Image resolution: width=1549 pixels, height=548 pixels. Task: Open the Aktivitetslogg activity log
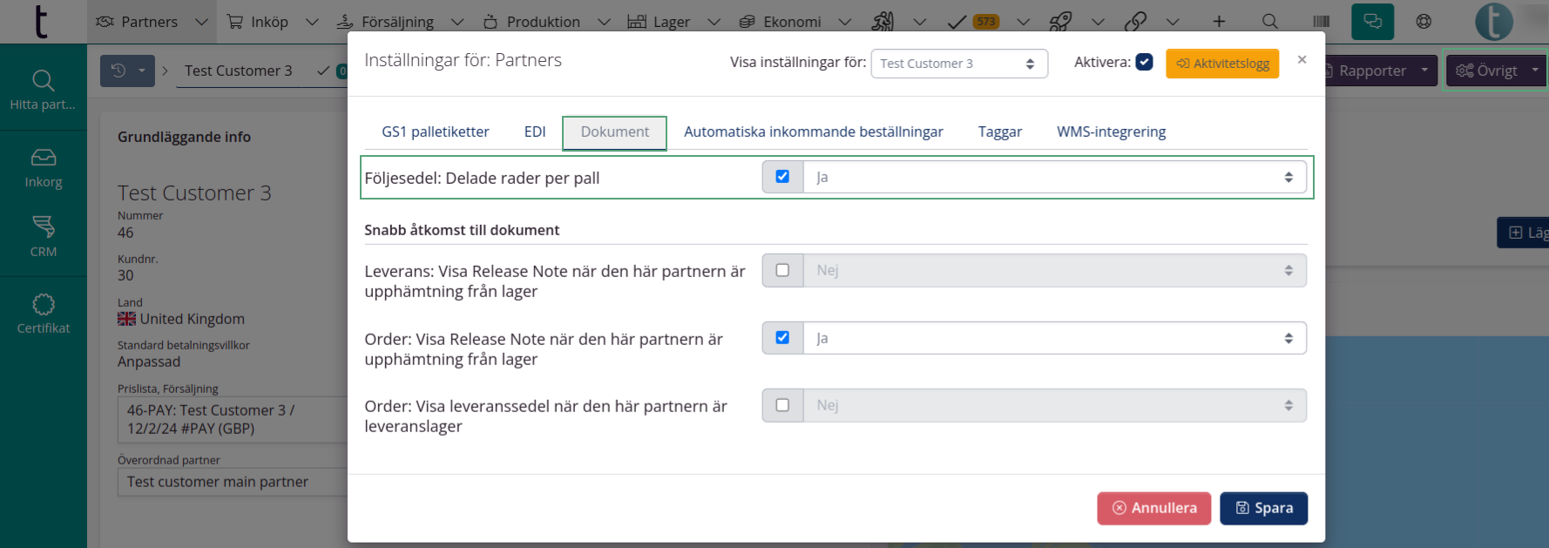pyautogui.click(x=1221, y=64)
